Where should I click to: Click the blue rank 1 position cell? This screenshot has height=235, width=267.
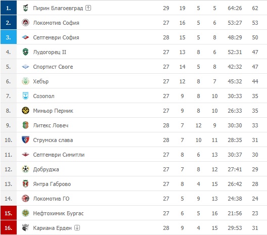tap(9, 8)
